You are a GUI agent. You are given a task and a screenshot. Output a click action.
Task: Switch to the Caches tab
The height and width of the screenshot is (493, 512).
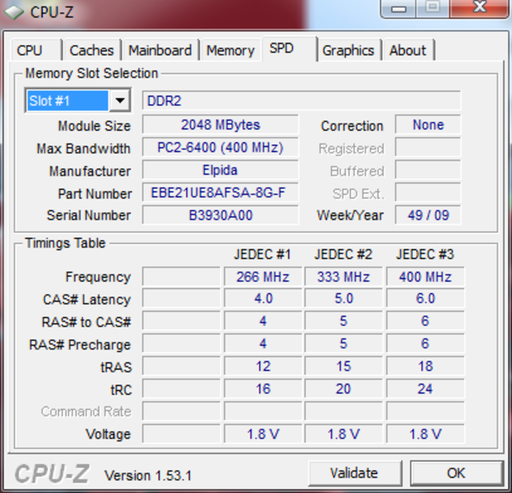[92, 50]
